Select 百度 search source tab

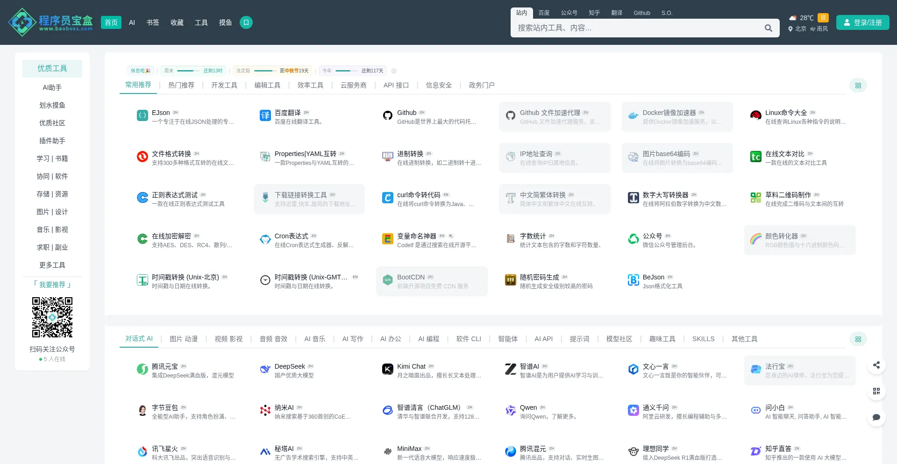[x=544, y=13]
